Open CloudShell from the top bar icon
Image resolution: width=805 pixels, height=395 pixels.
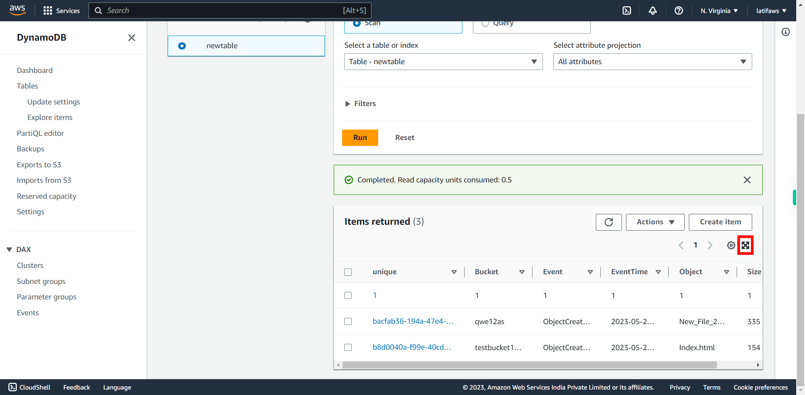[627, 10]
